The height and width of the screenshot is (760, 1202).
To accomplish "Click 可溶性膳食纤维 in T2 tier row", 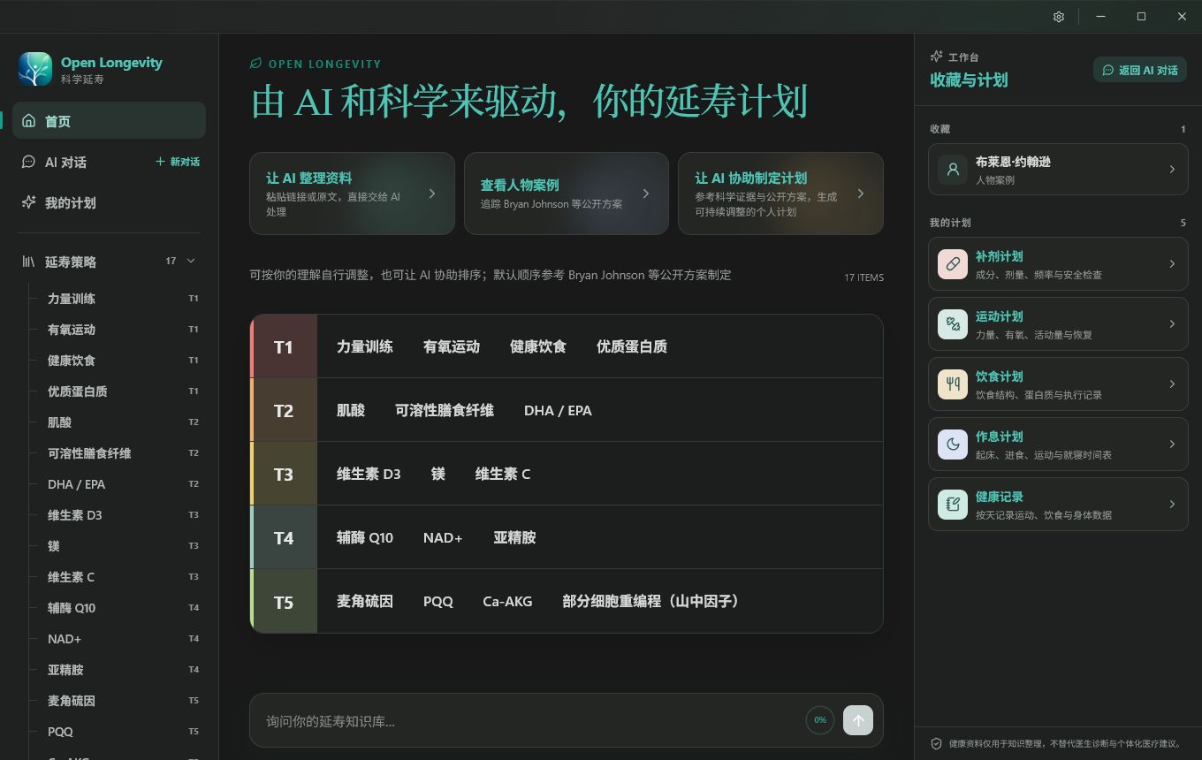I will [x=445, y=410].
